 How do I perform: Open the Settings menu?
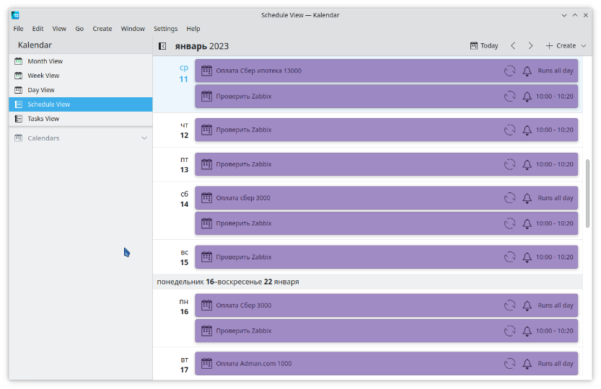point(165,29)
